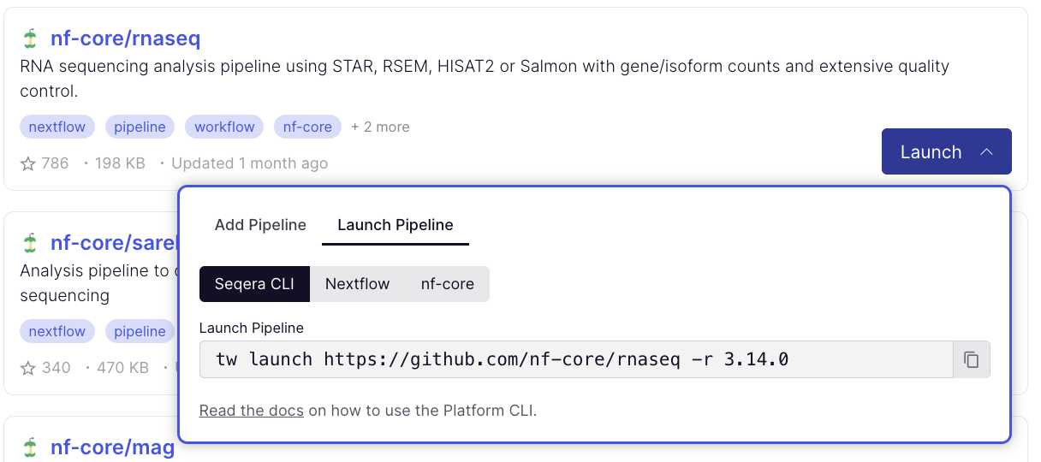The image size is (1041, 462).
Task: Select the Launch Pipeline tab
Action: point(396,225)
